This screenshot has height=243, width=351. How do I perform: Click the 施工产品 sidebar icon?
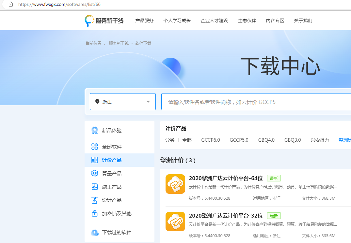tap(95, 187)
